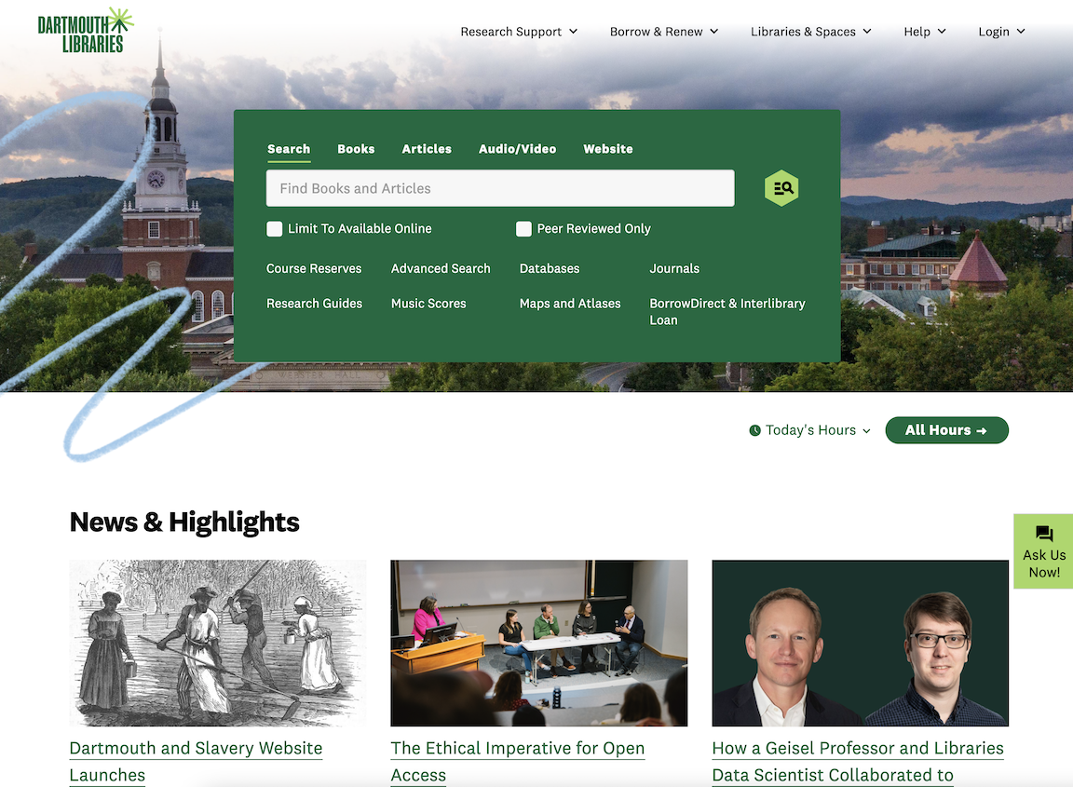This screenshot has height=787, width=1073.
Task: Select the Search tab
Action: click(289, 149)
